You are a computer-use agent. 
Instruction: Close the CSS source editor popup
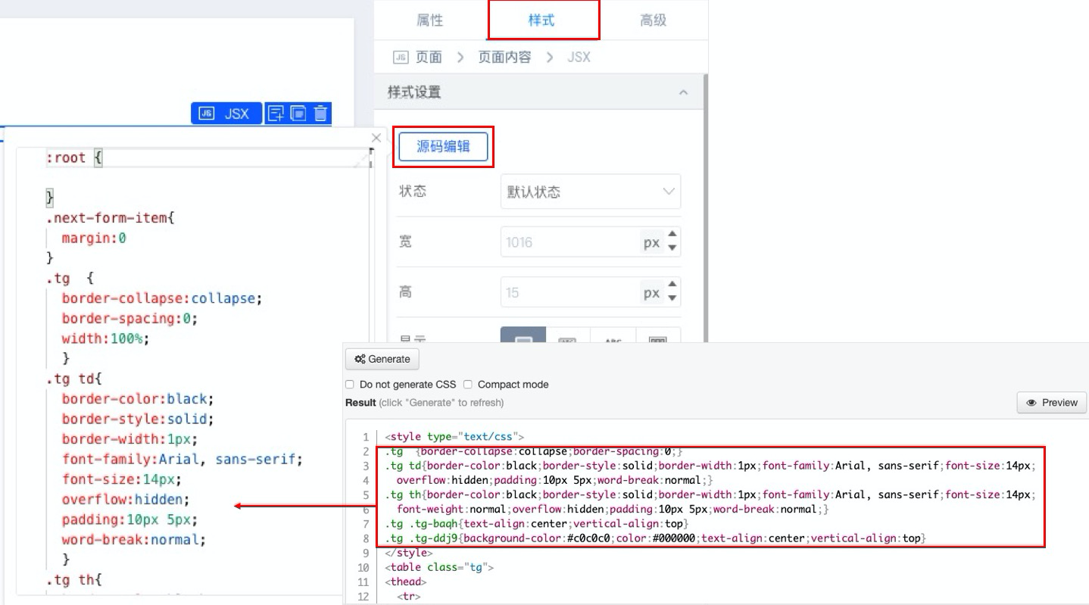click(376, 138)
